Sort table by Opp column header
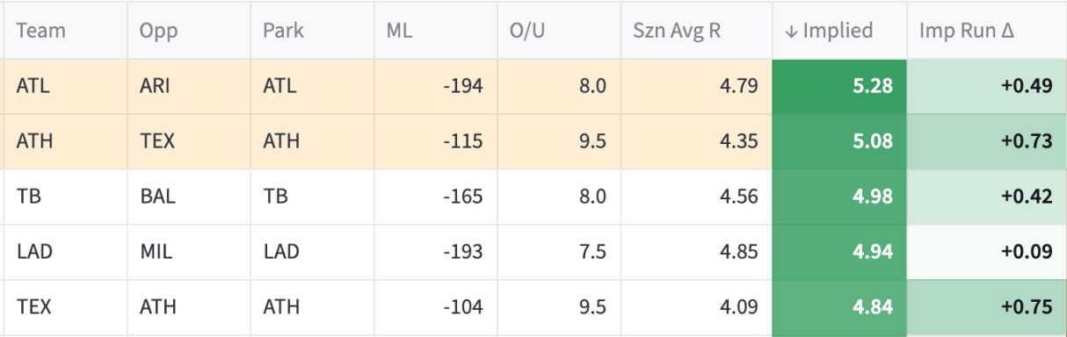Screen dimensions: 1067x337 click(x=189, y=31)
